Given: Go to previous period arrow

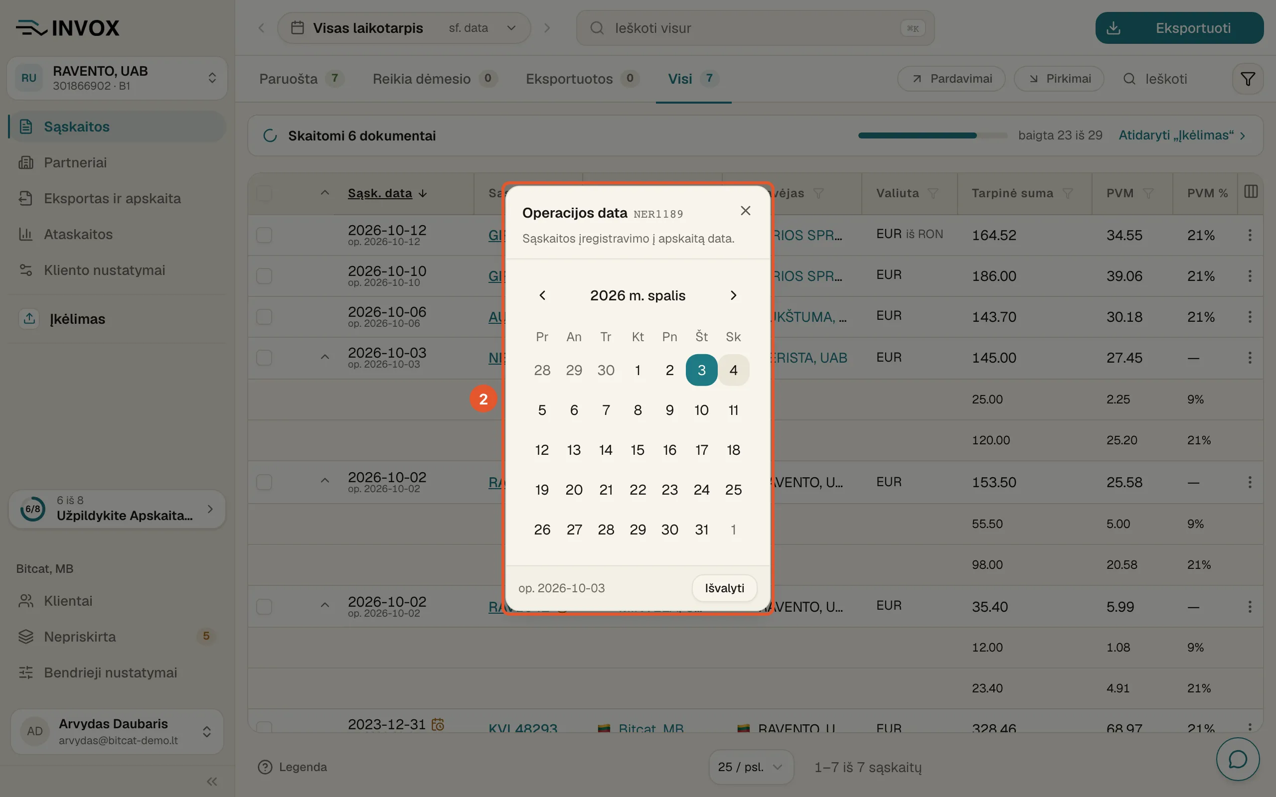Looking at the screenshot, I should pos(262,28).
